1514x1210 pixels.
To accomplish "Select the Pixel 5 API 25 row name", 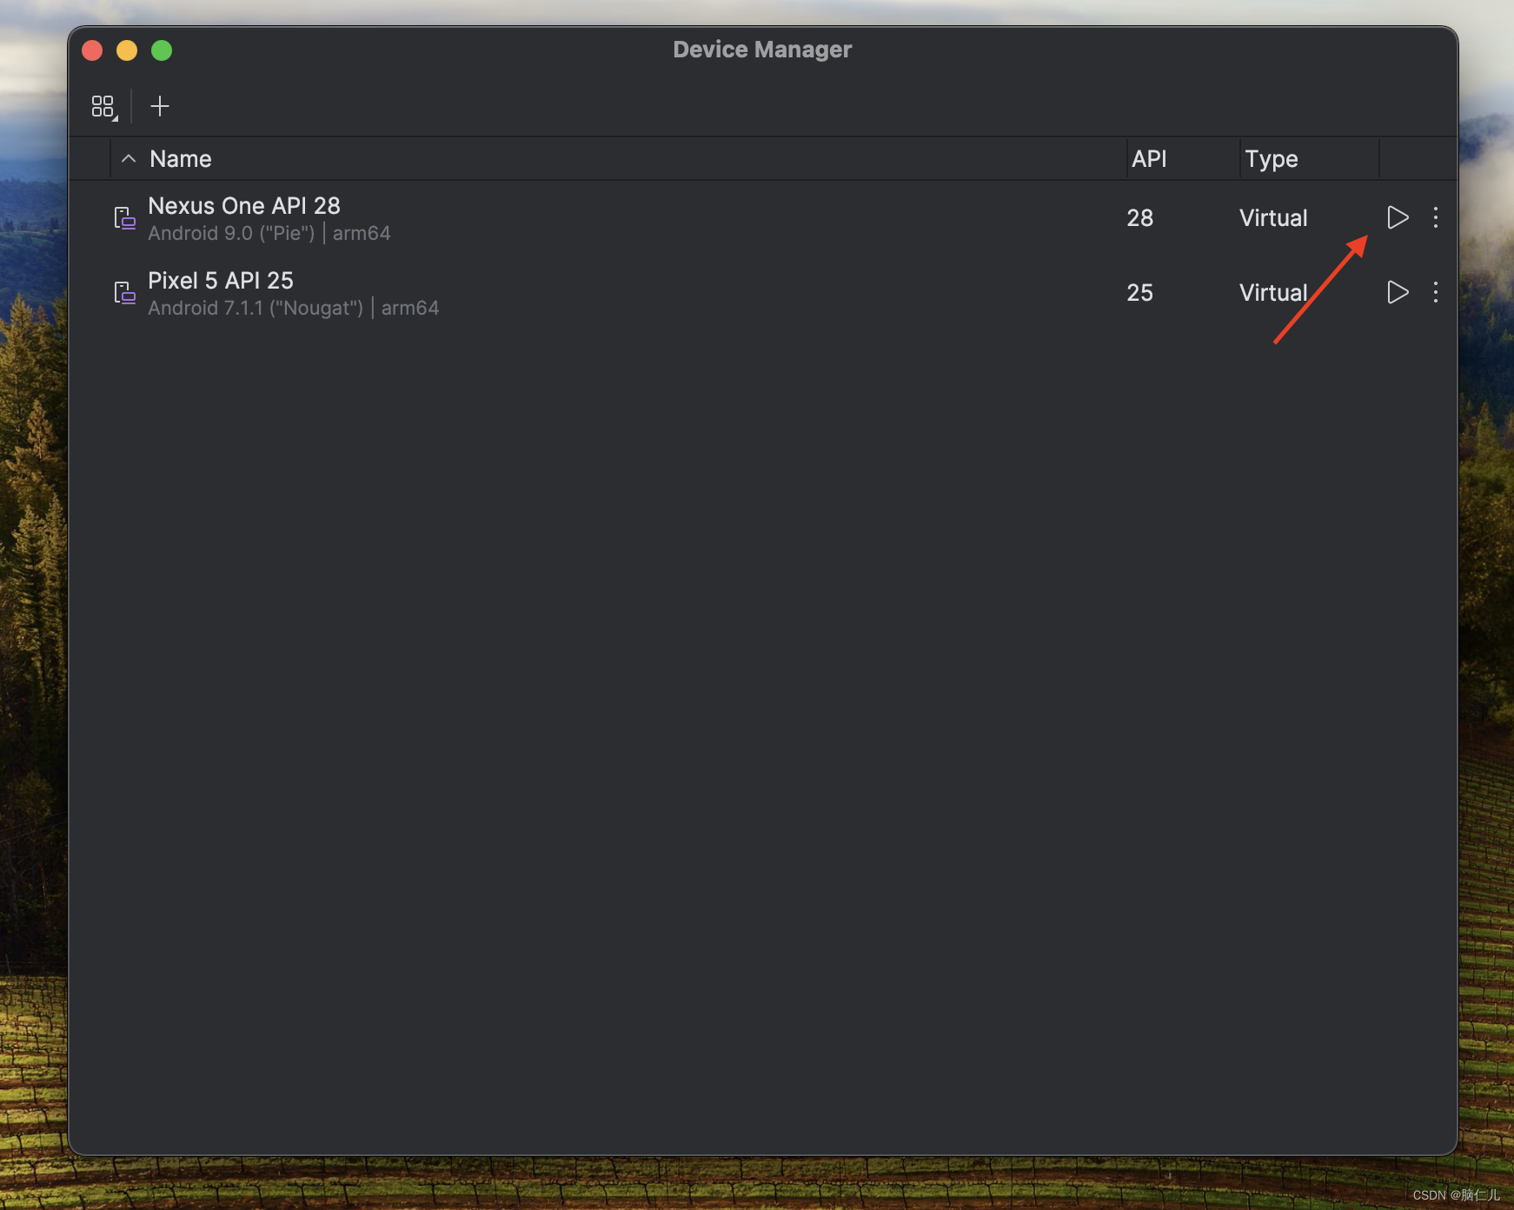I will click(x=221, y=281).
